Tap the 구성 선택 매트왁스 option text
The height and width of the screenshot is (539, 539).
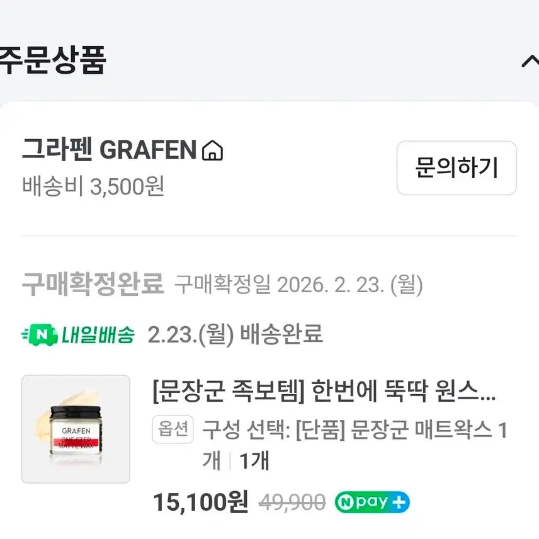[x=354, y=431]
